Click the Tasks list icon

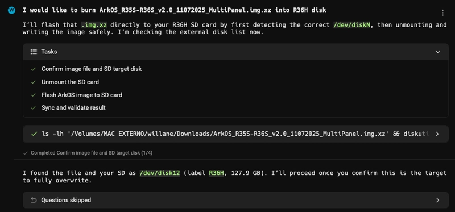click(x=34, y=52)
